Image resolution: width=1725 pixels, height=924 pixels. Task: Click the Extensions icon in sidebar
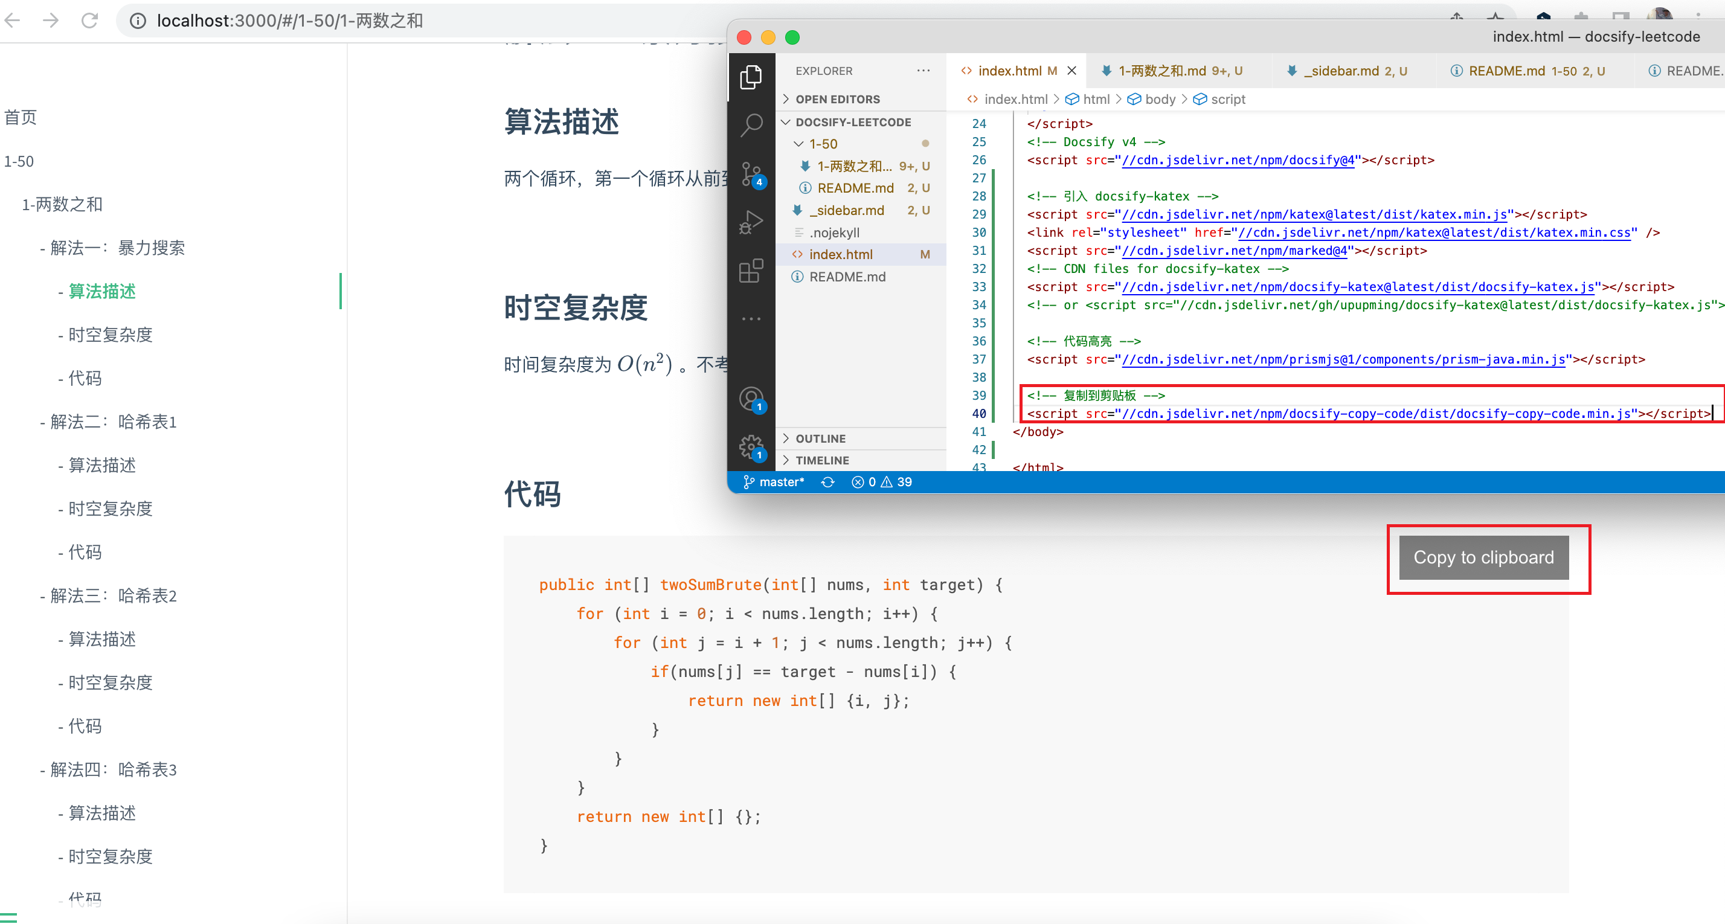tap(751, 271)
